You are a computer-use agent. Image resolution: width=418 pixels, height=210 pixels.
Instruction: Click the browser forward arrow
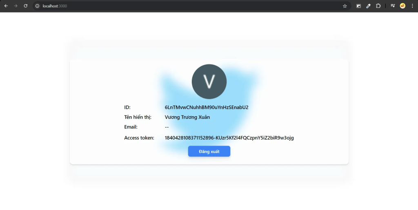pyautogui.click(x=16, y=6)
